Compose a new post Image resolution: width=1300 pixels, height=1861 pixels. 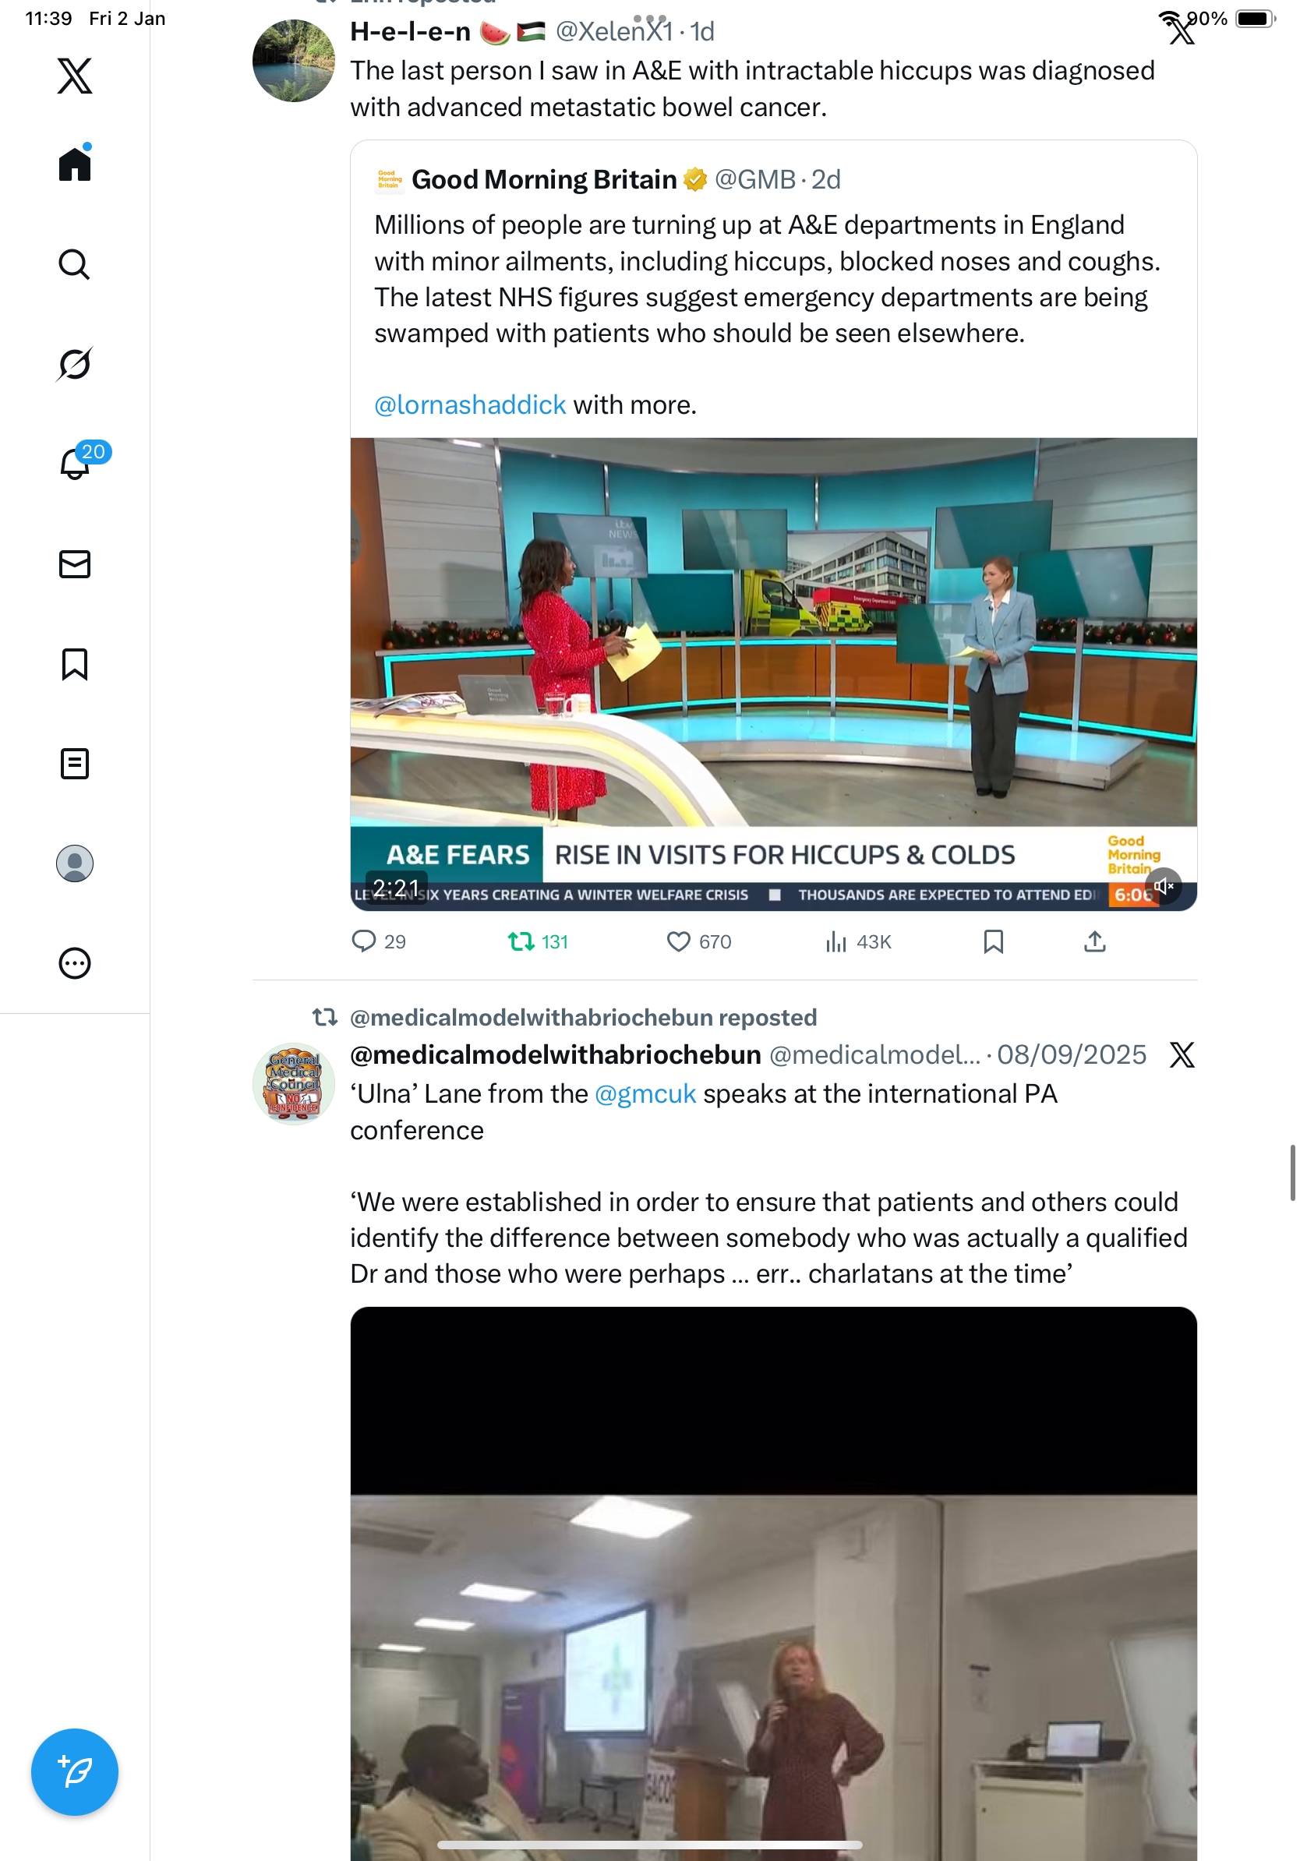pyautogui.click(x=75, y=1772)
